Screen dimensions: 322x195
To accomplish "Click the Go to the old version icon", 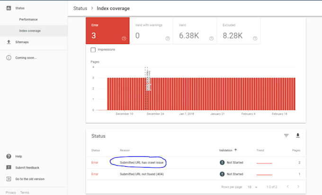I will tap(9, 179).
